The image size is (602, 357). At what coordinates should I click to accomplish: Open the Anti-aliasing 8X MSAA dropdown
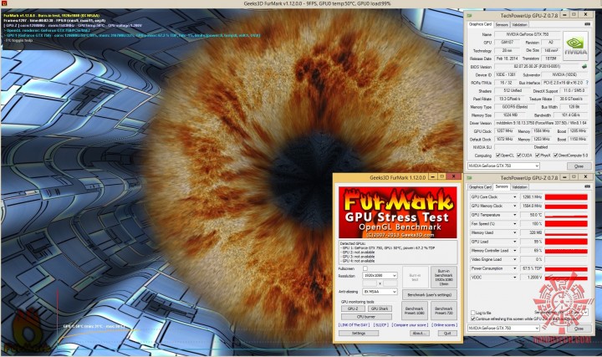380,292
